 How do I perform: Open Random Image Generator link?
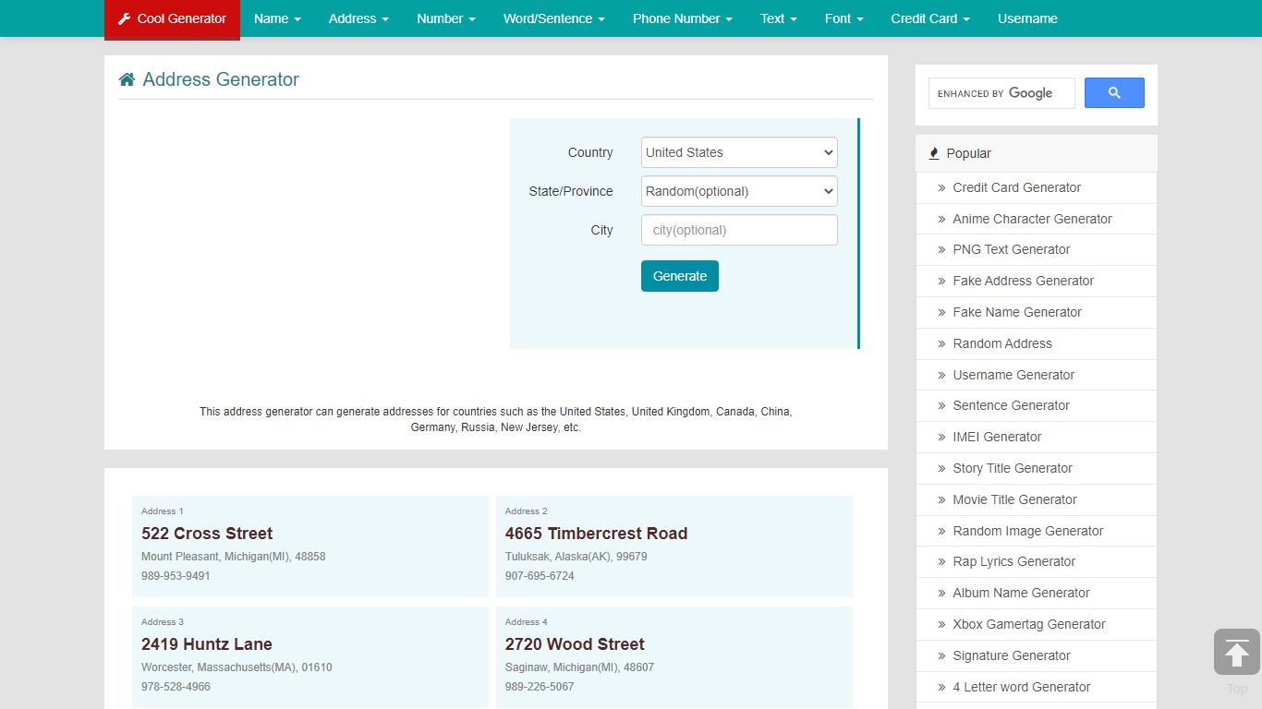tap(1028, 531)
